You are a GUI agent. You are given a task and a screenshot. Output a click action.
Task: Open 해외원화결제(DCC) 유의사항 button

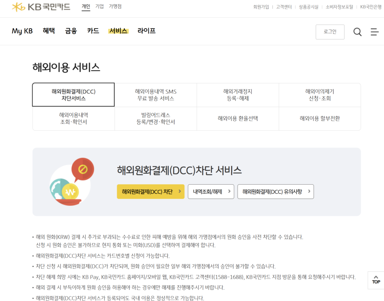coord(276,191)
